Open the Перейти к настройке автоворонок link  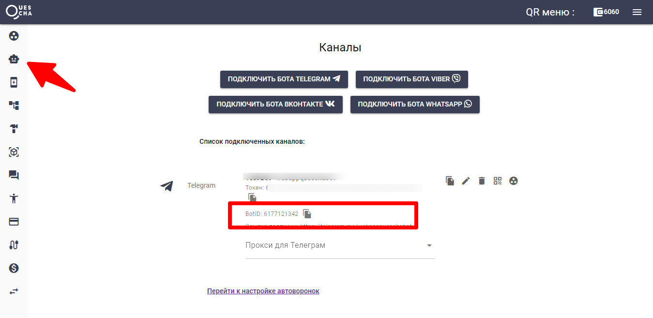[263, 290]
